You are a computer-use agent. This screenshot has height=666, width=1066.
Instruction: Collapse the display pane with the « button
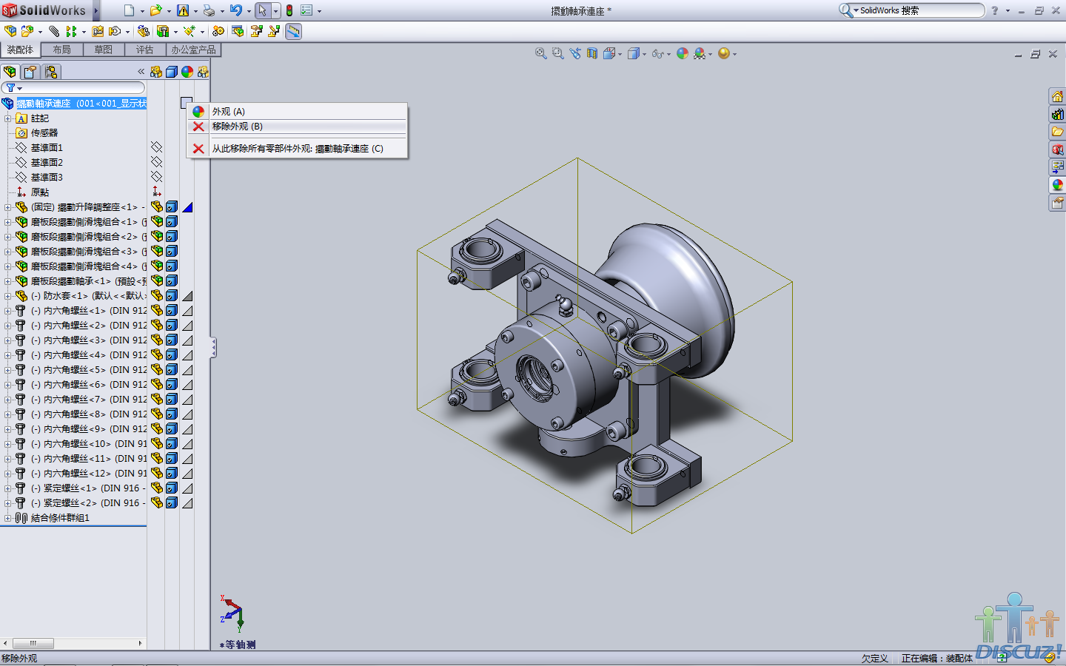(141, 72)
